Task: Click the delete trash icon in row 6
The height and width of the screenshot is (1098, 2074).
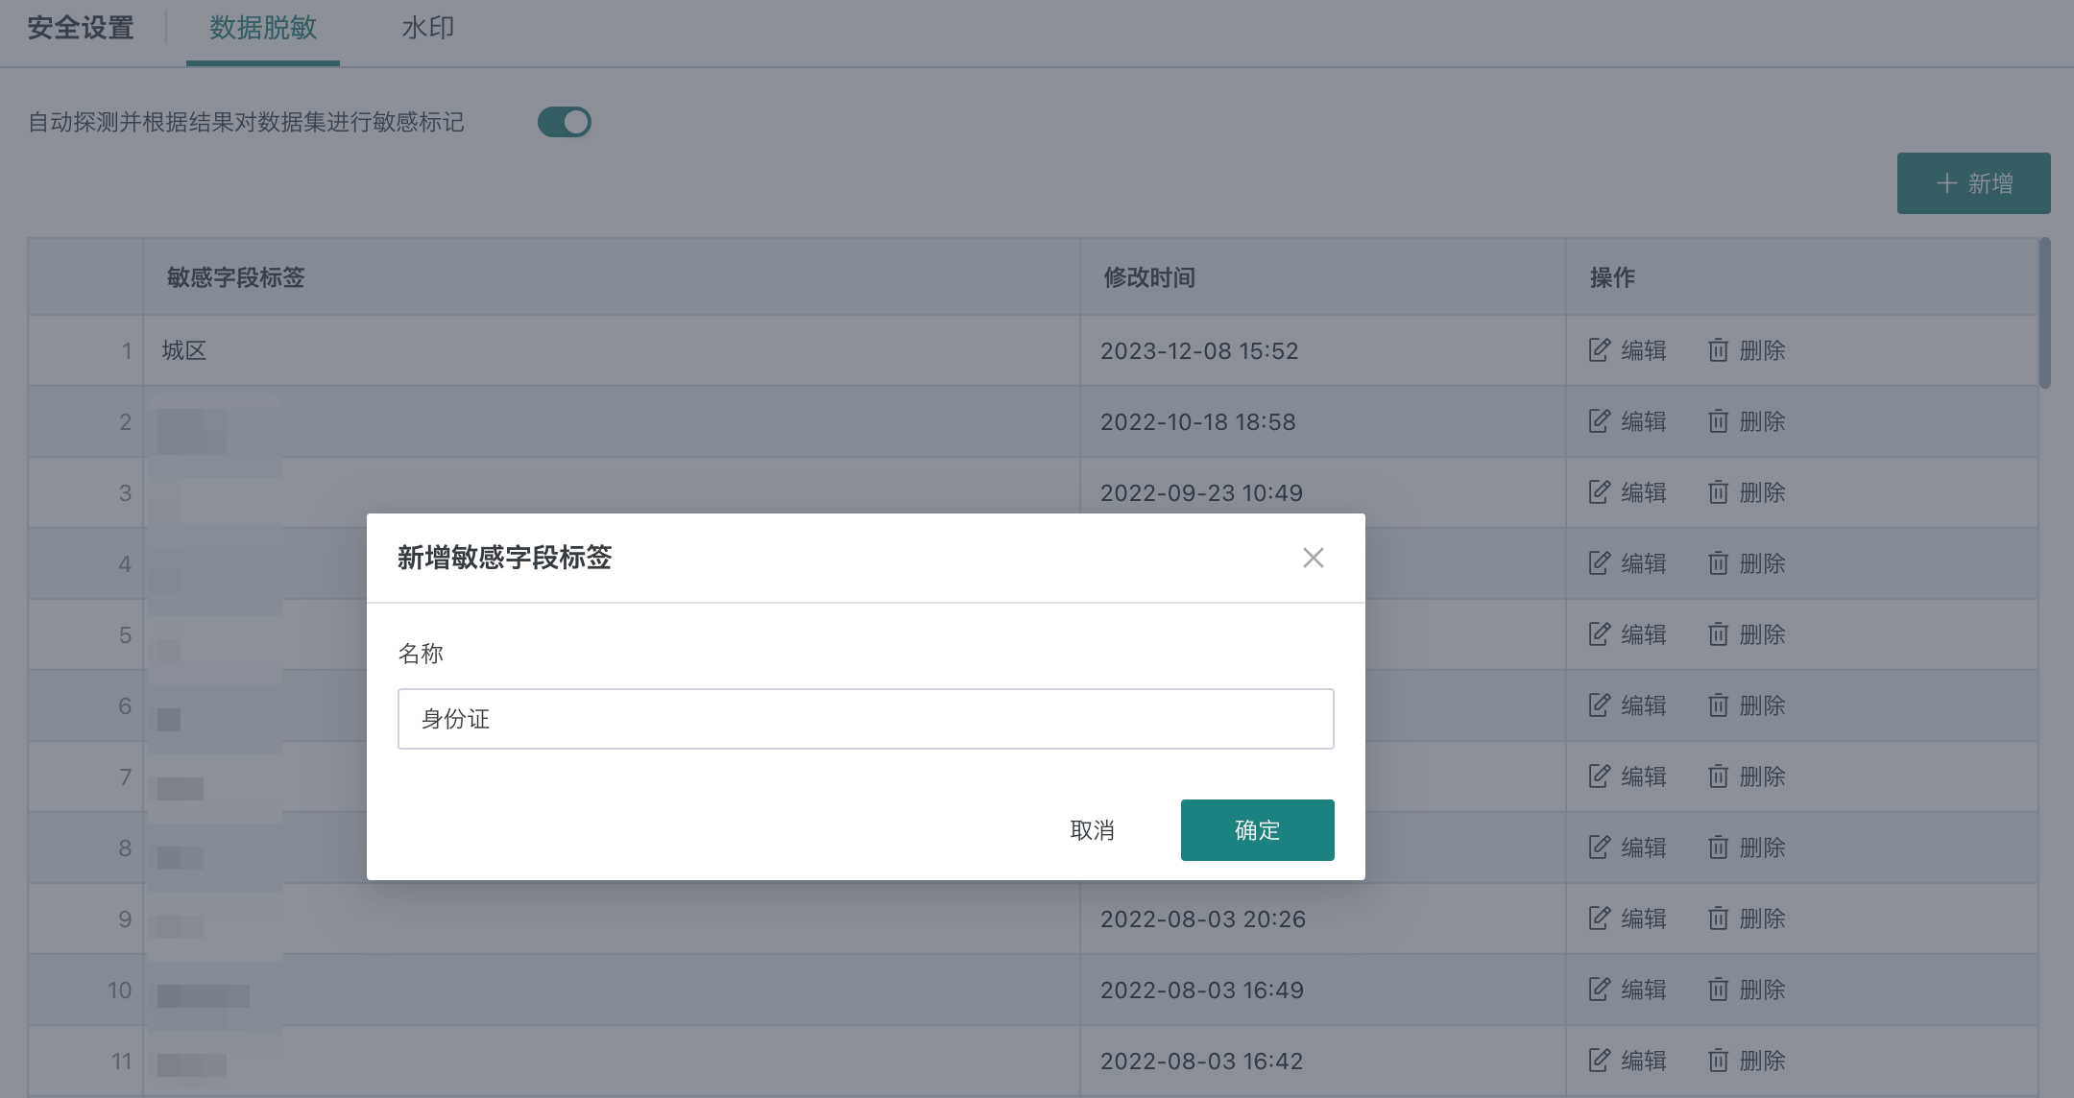Action: [x=1719, y=705]
